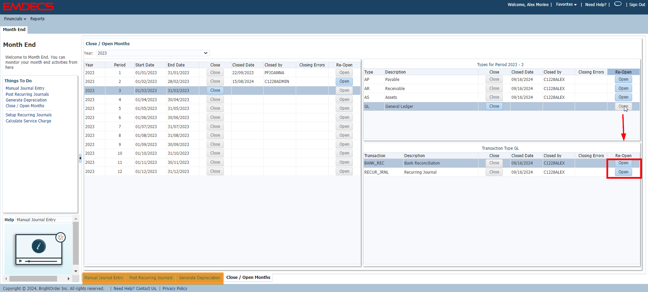648x292 pixels.
Task: Click Open button for Receivable type
Action: [x=623, y=88]
